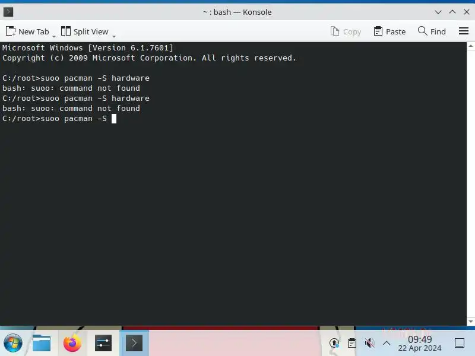Minimize the Konsole window
Screen dimensions: 475x356
pos(438,12)
